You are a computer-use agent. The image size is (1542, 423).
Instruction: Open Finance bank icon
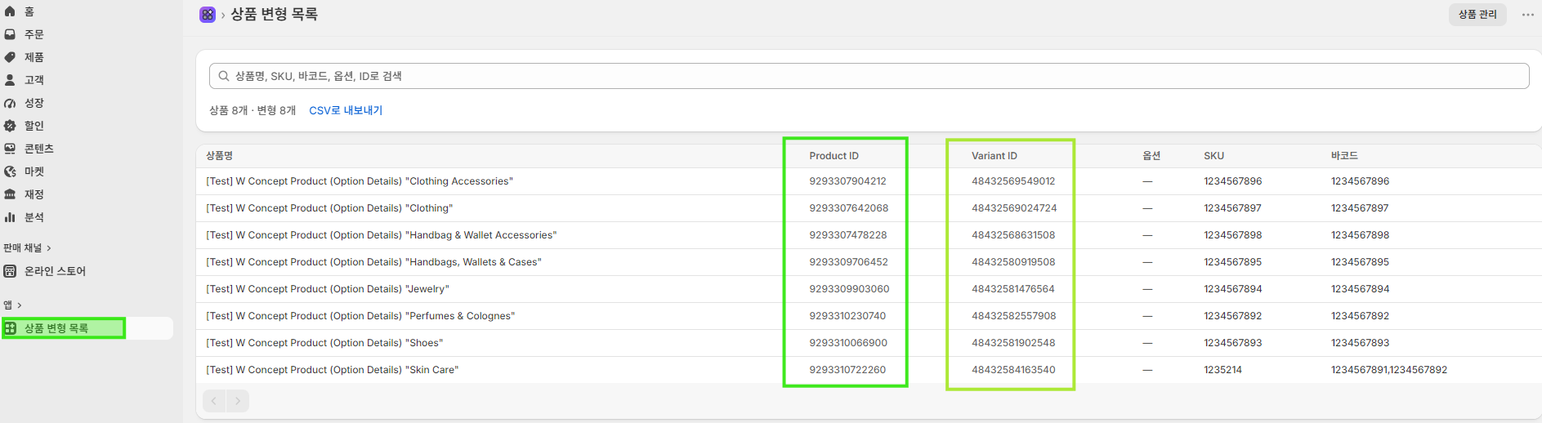point(10,194)
